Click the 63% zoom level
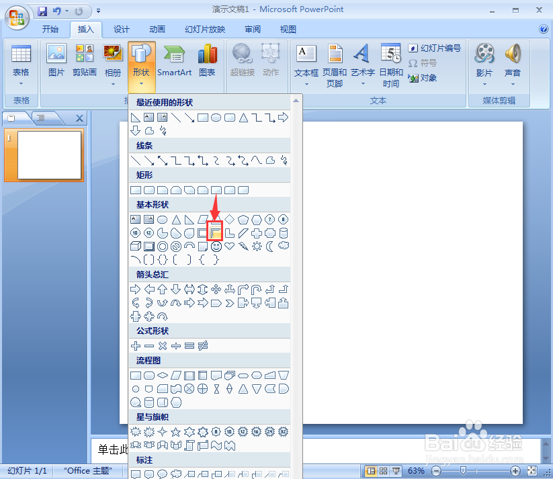Image resolution: width=553 pixels, height=479 pixels. tap(416, 471)
